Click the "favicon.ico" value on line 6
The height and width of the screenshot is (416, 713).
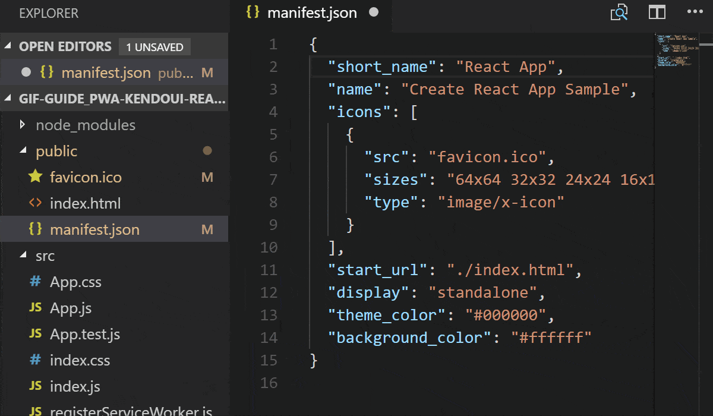tap(491, 157)
